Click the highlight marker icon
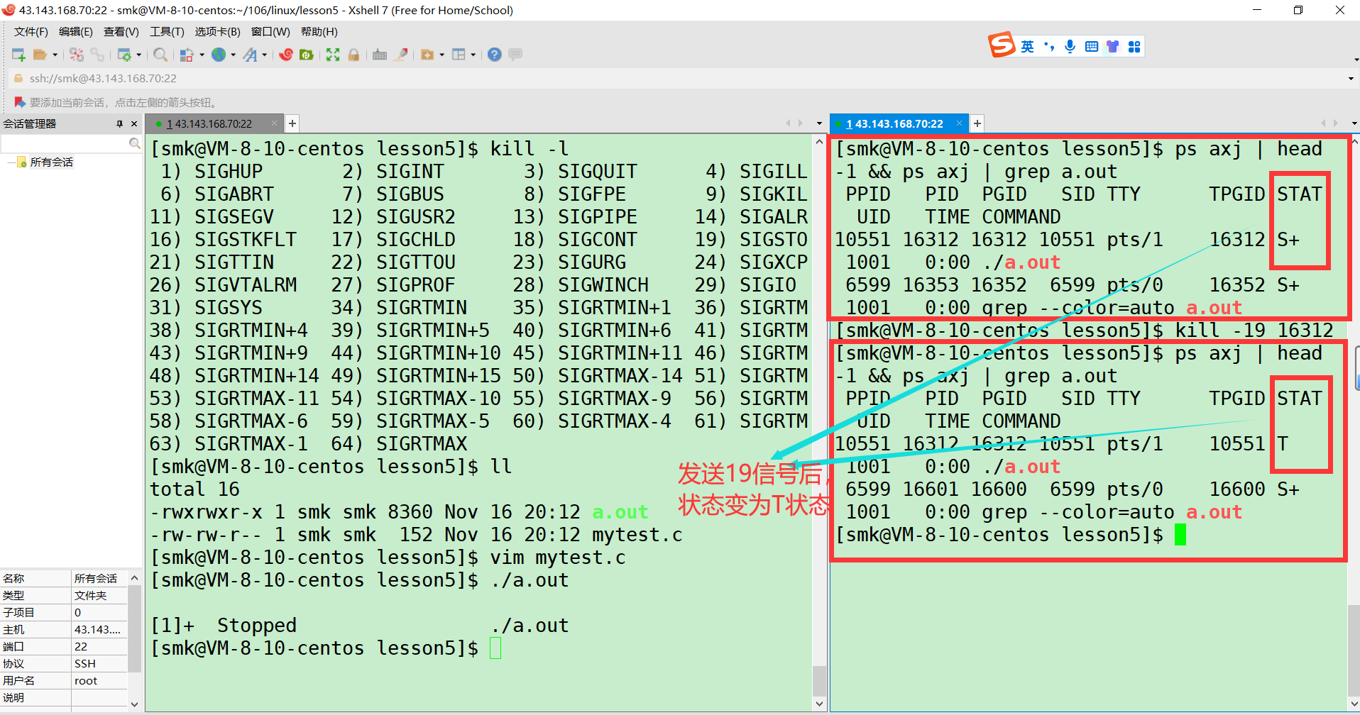The height and width of the screenshot is (715, 1360). pos(401,55)
